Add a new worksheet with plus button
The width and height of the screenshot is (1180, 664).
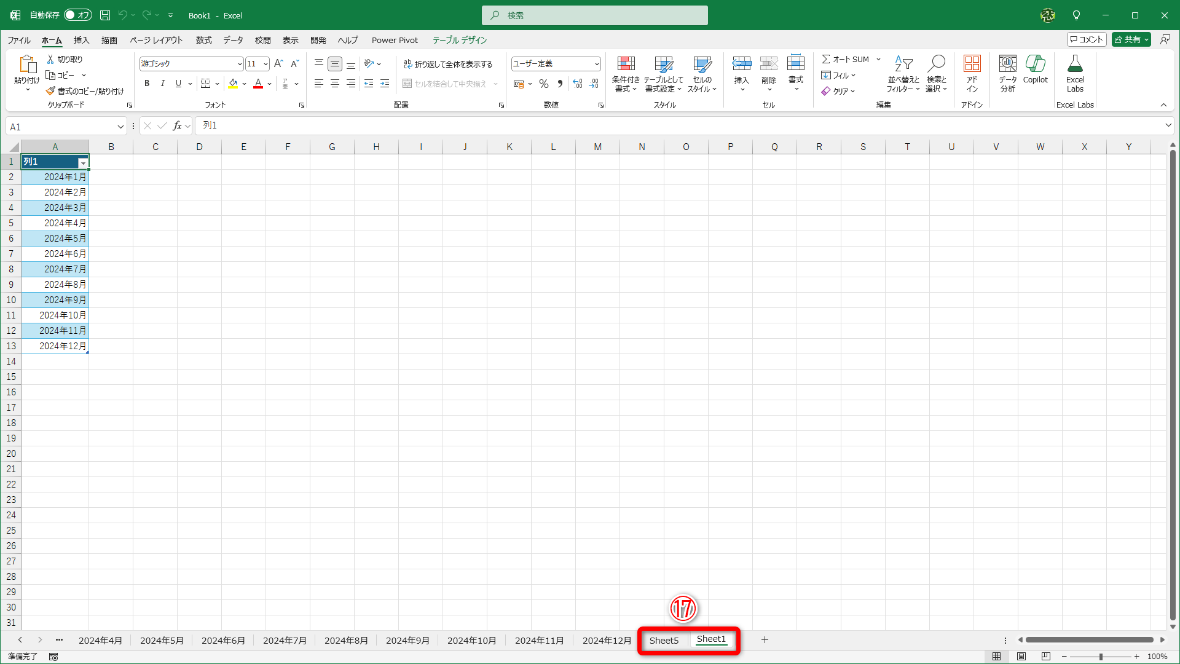tap(765, 640)
